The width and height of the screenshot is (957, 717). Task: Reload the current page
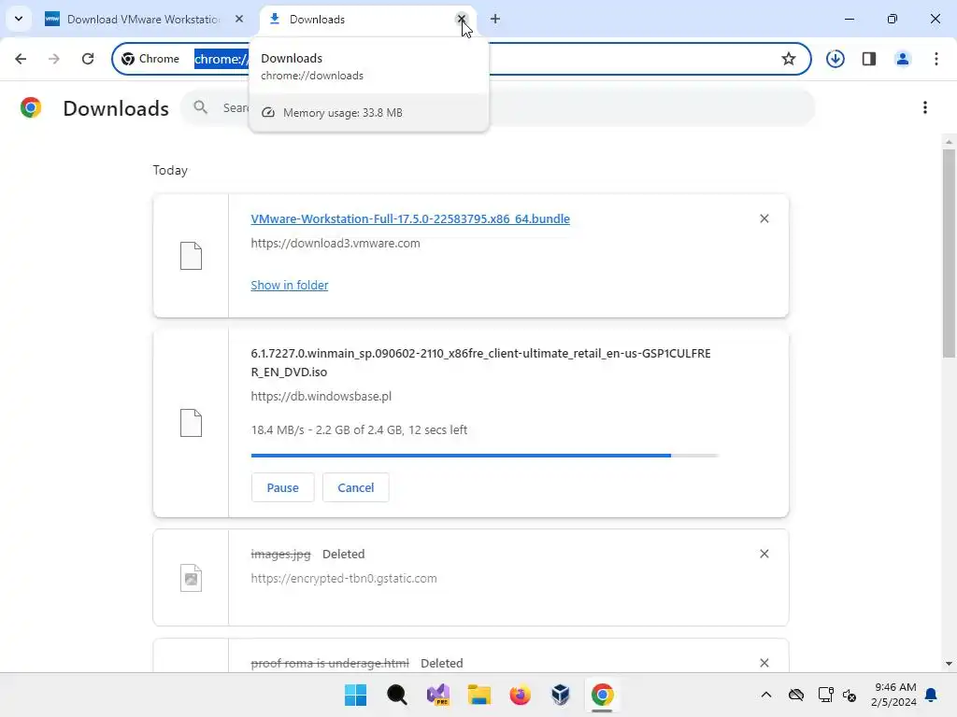pos(88,59)
